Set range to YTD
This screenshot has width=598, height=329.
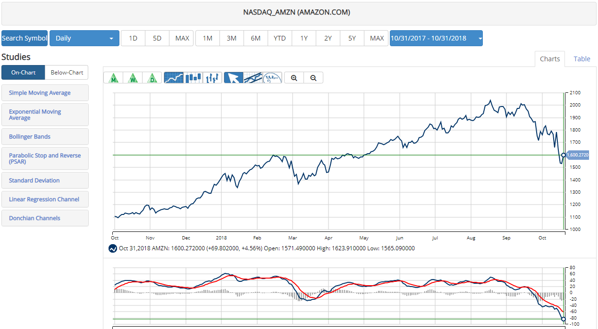[279, 38]
